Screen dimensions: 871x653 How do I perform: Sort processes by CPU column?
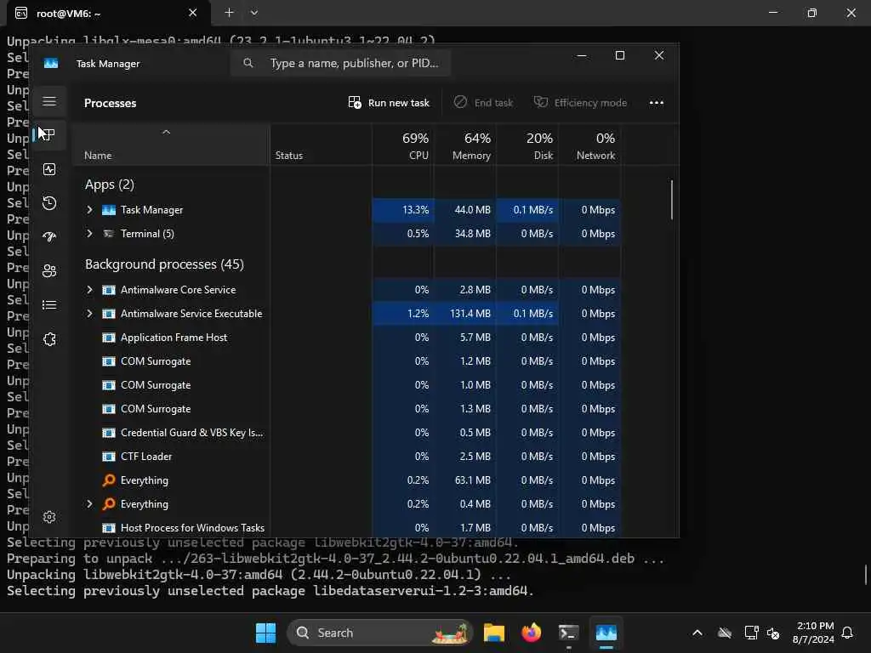click(x=403, y=146)
